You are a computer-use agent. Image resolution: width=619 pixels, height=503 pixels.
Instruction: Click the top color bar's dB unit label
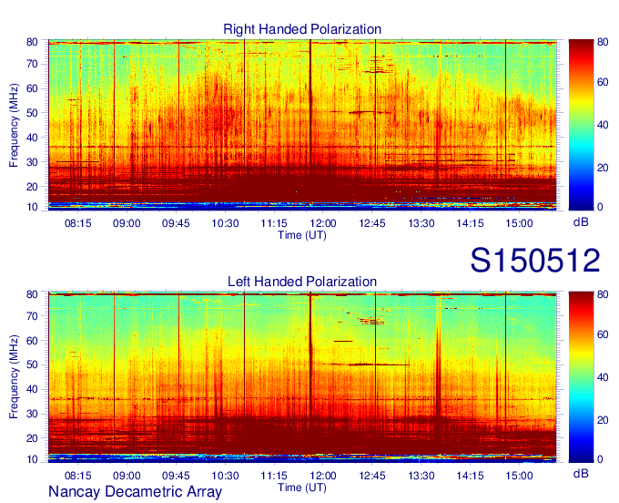point(581,222)
